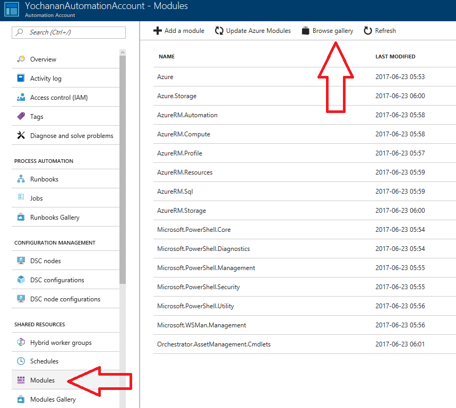Screen dimensions: 456x408
Task: Click date 2017-06-23 06:01
Action: click(x=400, y=344)
